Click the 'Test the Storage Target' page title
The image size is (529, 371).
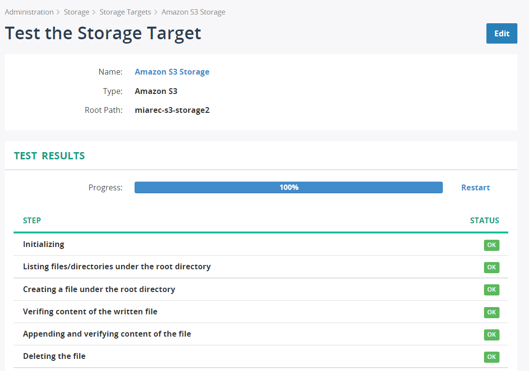[103, 33]
